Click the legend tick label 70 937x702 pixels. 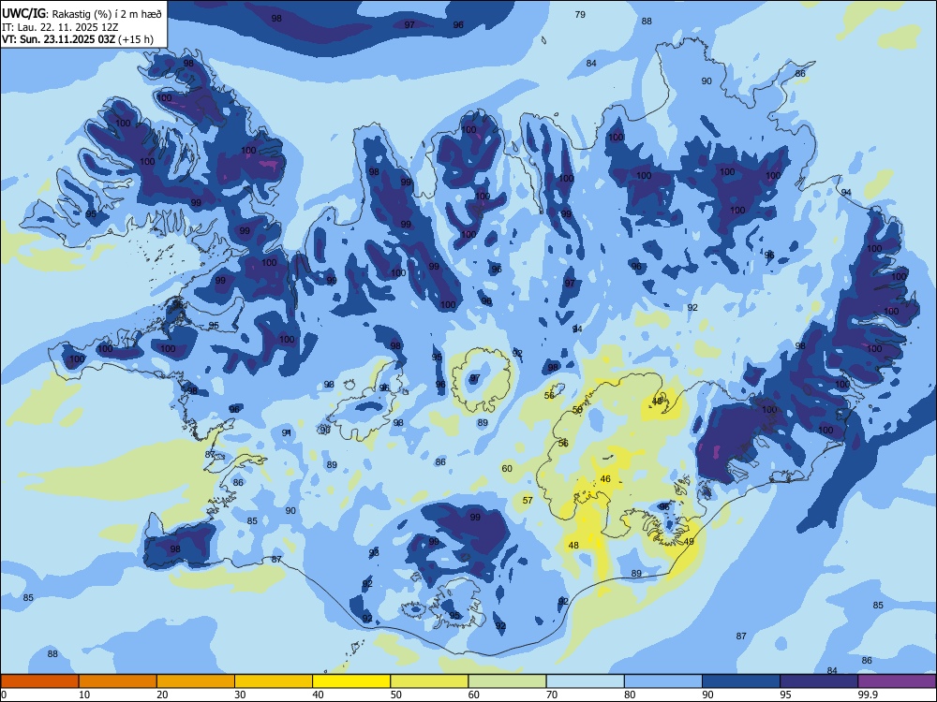[x=552, y=695]
